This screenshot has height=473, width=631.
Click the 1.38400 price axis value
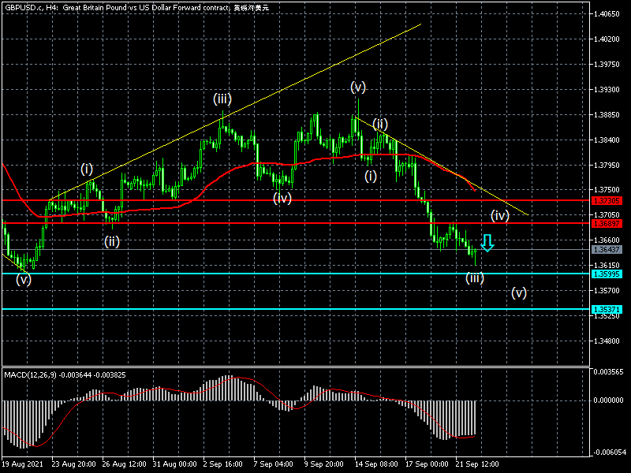[607, 140]
